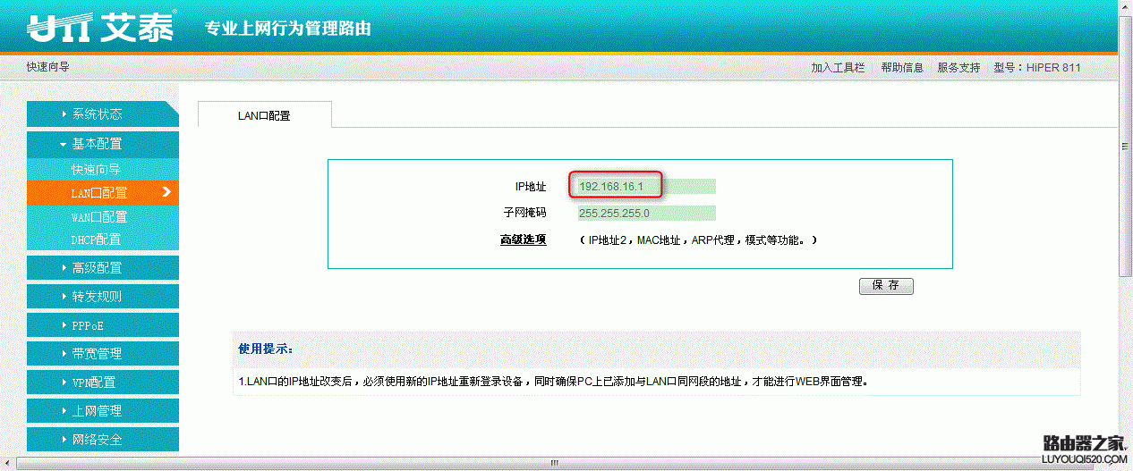Expand the 带宽管理 menu section
This screenshot has height=471, width=1133.
click(x=103, y=353)
